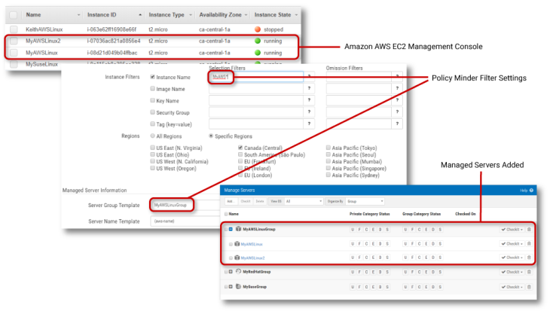Open the Name column filter arrow in EC2 console

(x=78, y=15)
